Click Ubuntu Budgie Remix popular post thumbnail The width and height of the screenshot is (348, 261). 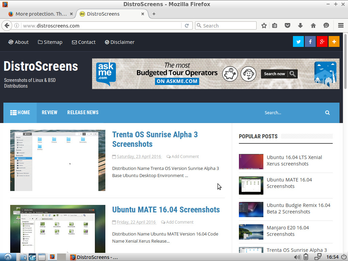click(251, 209)
